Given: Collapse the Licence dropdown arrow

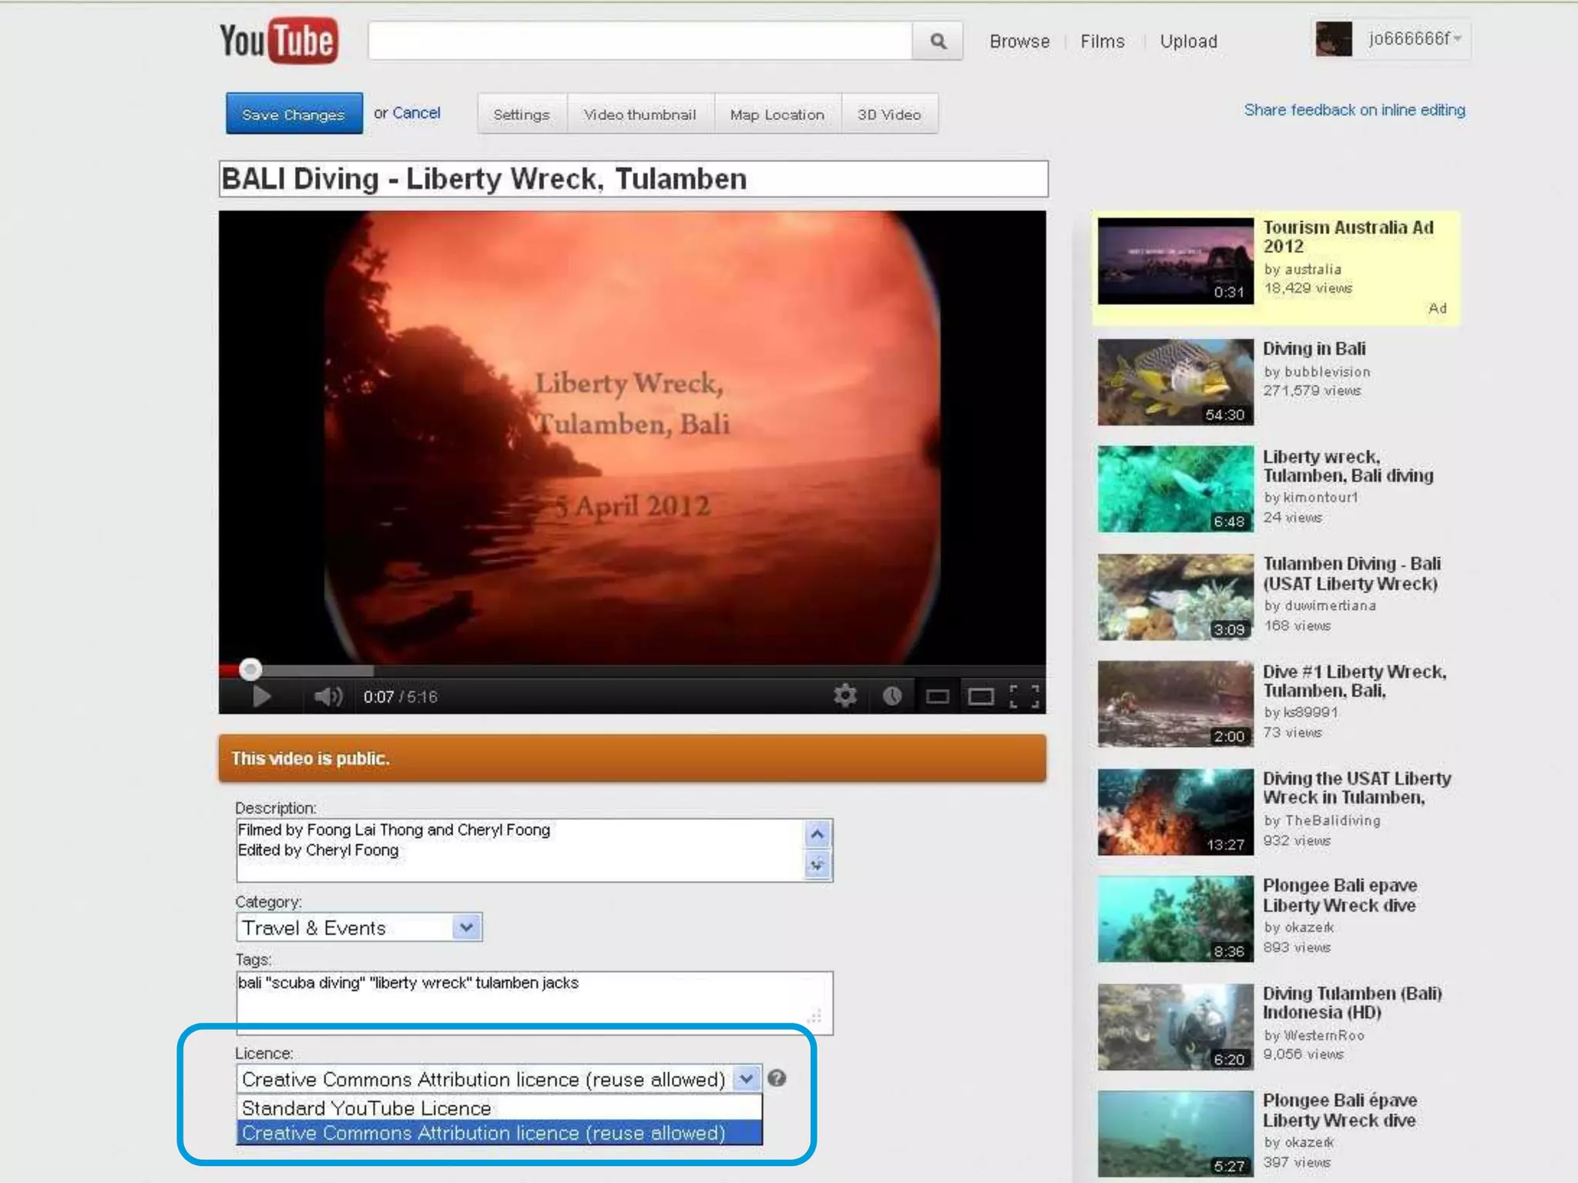Looking at the screenshot, I should pyautogui.click(x=746, y=1079).
